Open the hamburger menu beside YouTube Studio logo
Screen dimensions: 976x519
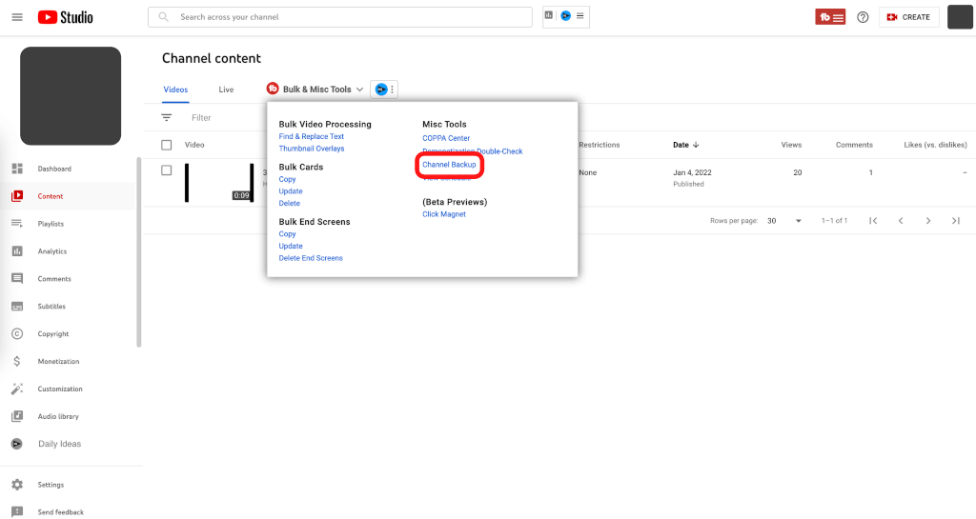[17, 17]
